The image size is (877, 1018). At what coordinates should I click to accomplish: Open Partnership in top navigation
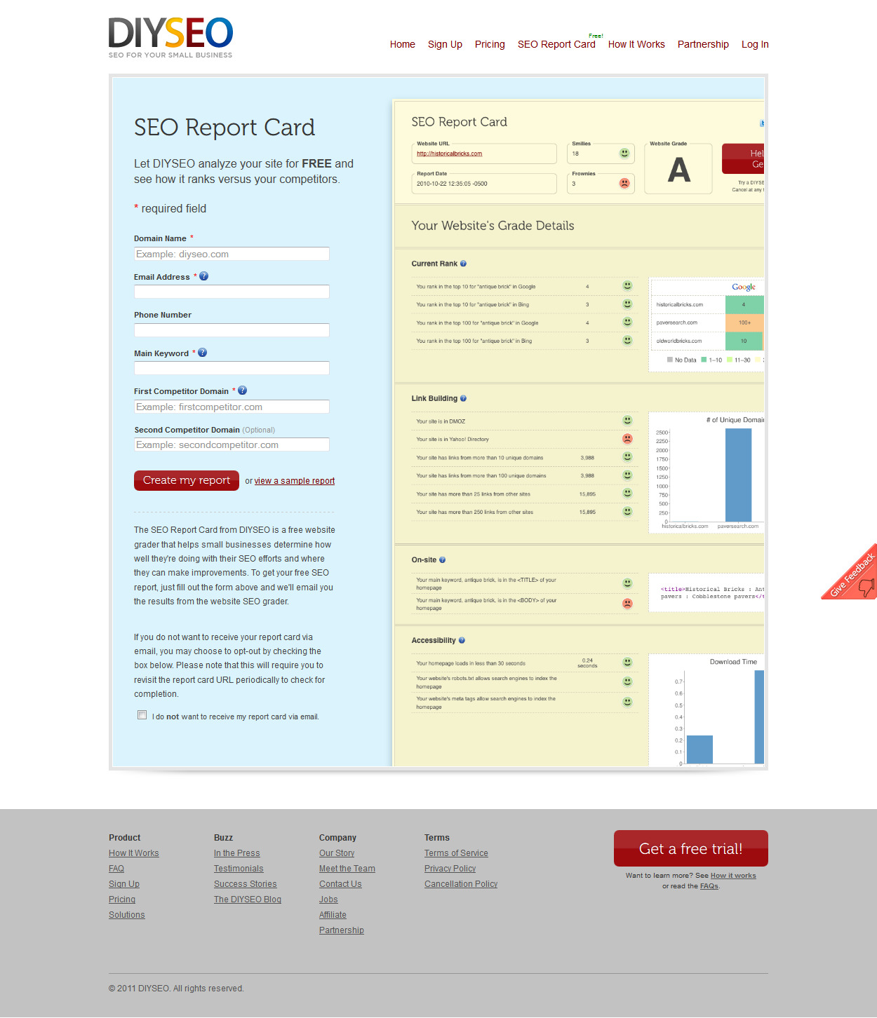point(703,44)
